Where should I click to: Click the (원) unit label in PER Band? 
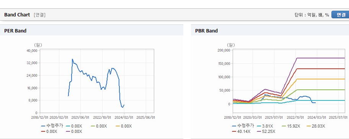pos(38,45)
